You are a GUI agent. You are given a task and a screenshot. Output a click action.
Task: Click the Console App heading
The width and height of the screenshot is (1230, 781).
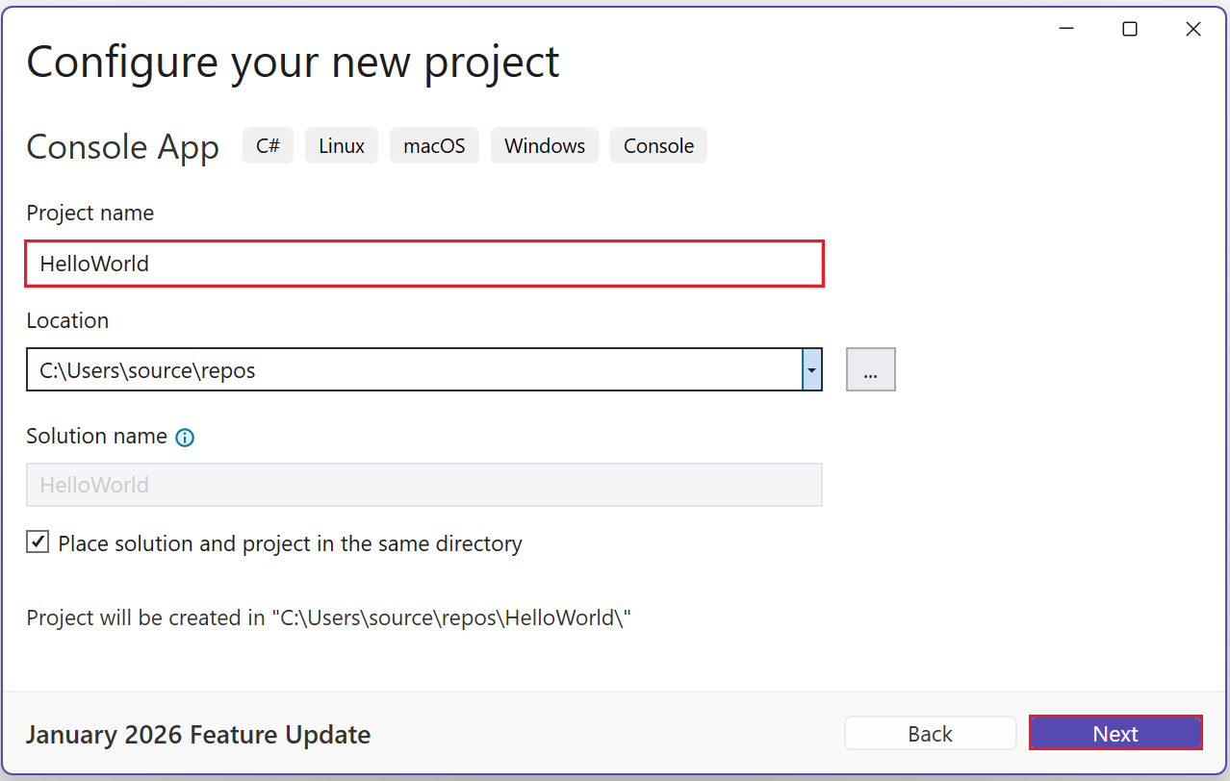(122, 147)
